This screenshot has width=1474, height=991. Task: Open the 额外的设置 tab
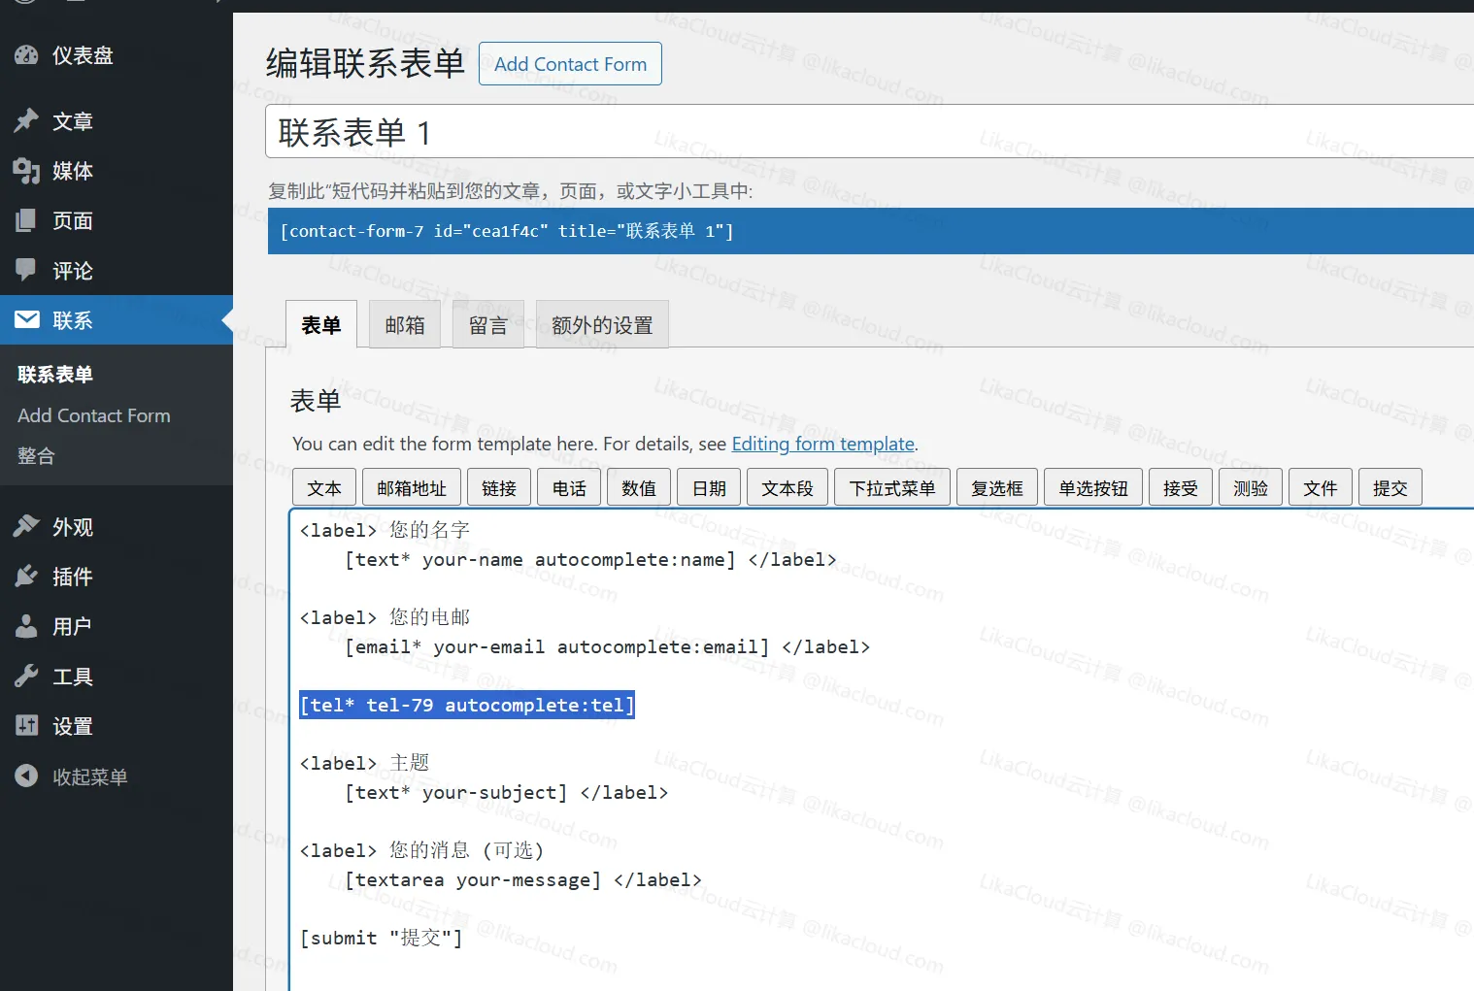point(602,324)
